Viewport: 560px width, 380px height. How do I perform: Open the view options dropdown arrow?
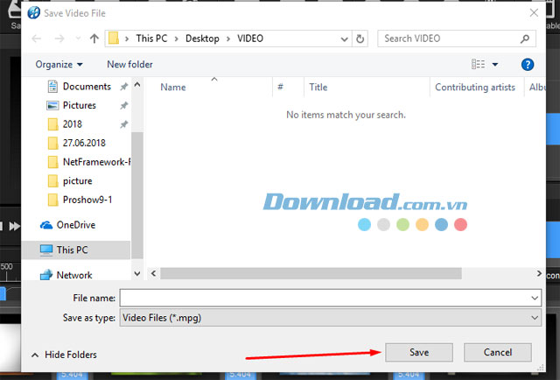click(495, 65)
